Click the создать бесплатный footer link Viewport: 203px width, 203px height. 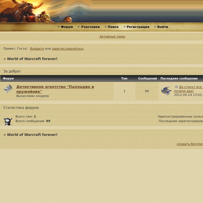pyautogui.click(x=190, y=144)
